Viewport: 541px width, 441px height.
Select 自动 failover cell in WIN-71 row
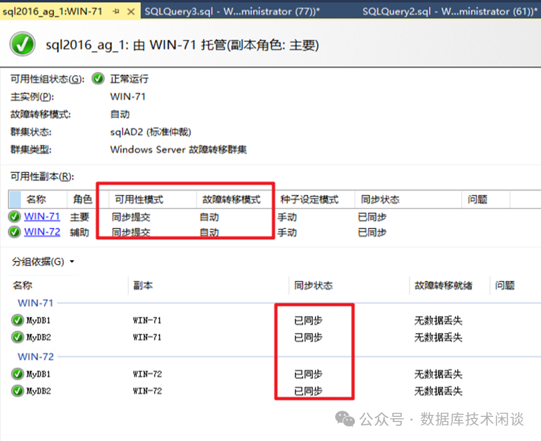click(x=209, y=217)
